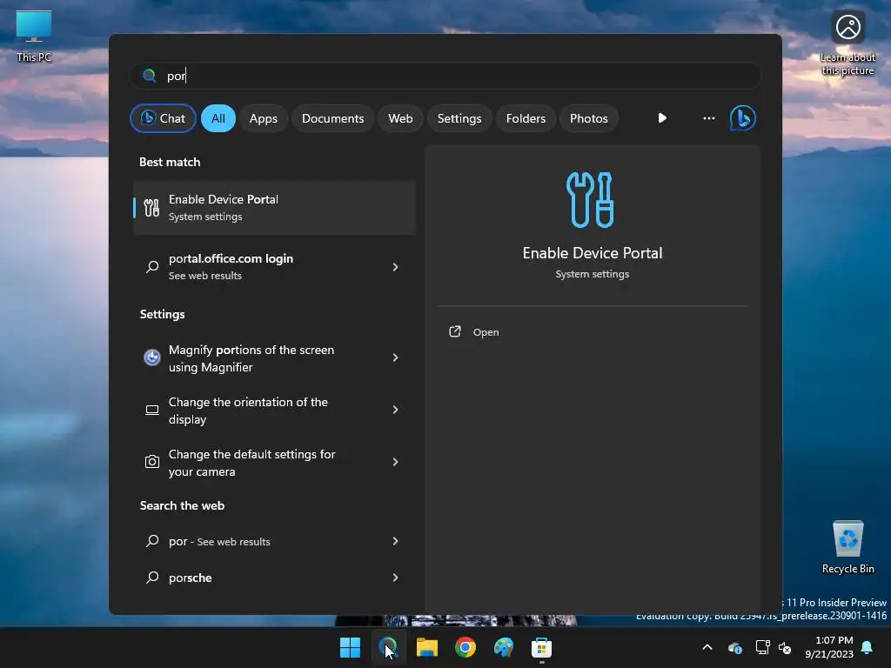Expand Change the orientation result chevron
The image size is (891, 668).
tap(395, 410)
